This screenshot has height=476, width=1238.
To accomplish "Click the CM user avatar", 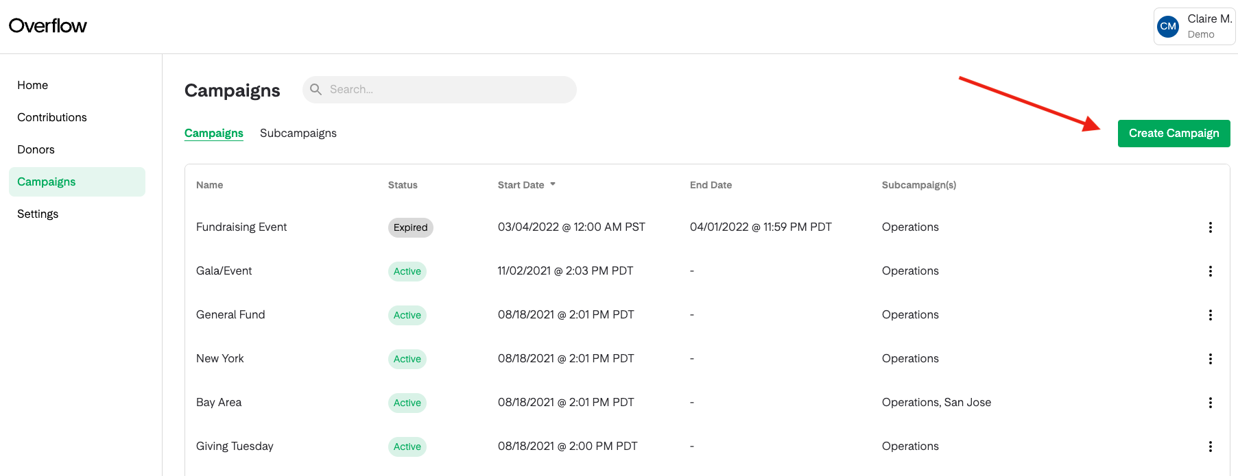I will click(x=1168, y=27).
